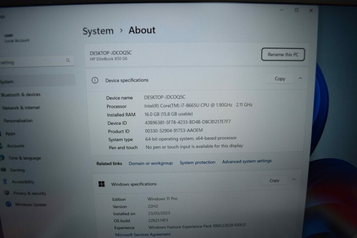Click the Device name value in specifications list
Viewport: 357px width, 238px height.
click(165, 97)
